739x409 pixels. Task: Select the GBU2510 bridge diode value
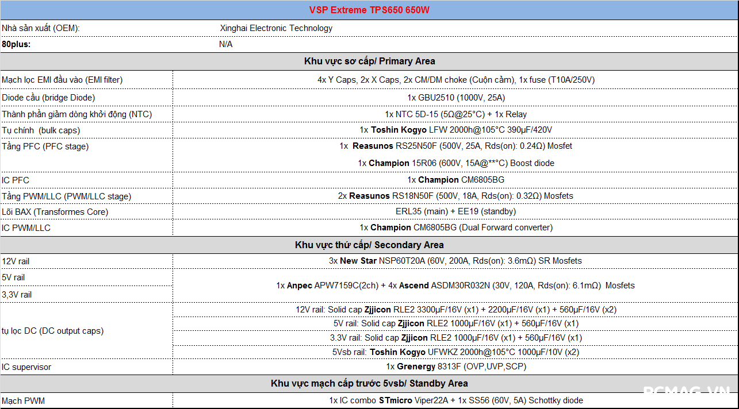pos(455,98)
